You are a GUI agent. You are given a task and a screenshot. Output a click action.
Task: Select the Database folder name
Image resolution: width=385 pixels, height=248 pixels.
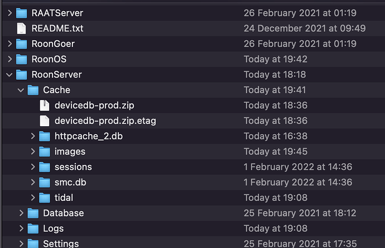click(64, 213)
